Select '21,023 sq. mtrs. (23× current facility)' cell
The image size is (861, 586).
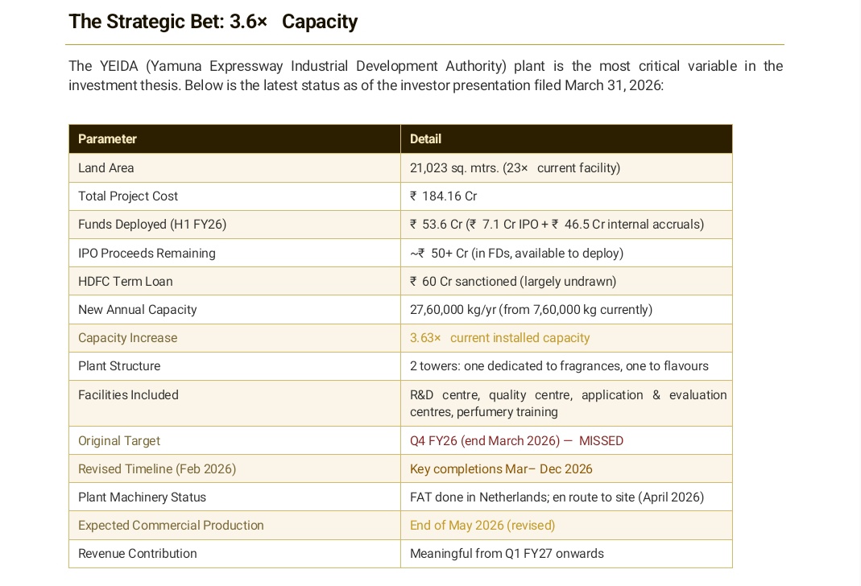566,168
